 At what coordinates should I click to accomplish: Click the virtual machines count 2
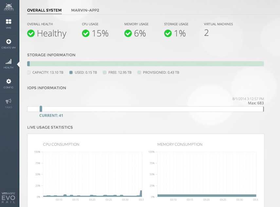(206, 33)
